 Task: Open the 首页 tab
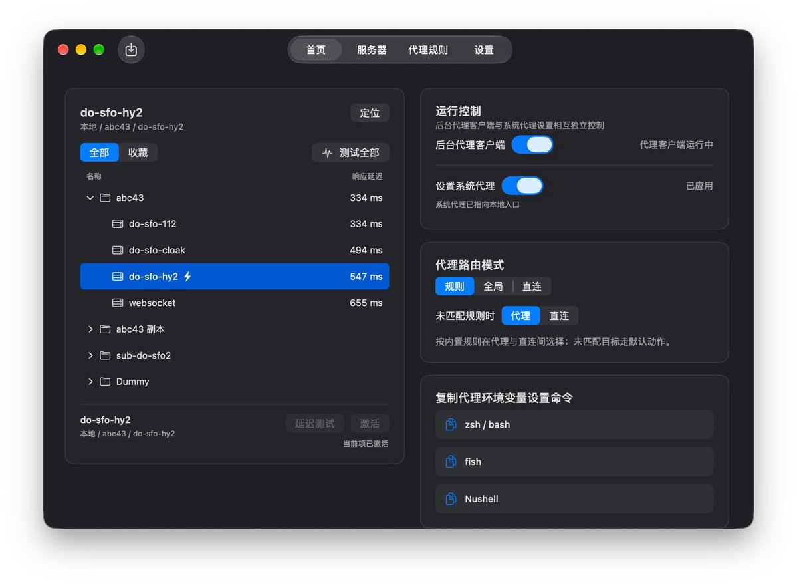coord(316,50)
